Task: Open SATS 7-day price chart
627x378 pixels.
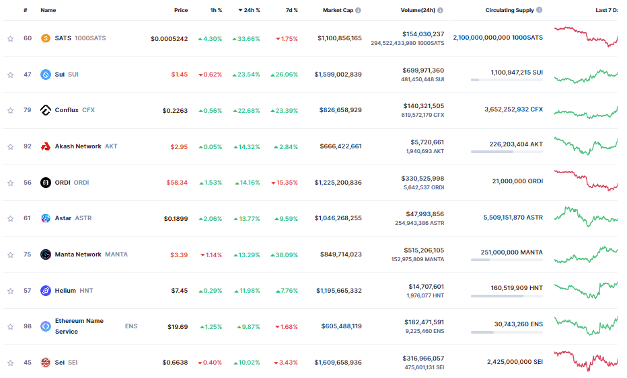Action: point(586,37)
